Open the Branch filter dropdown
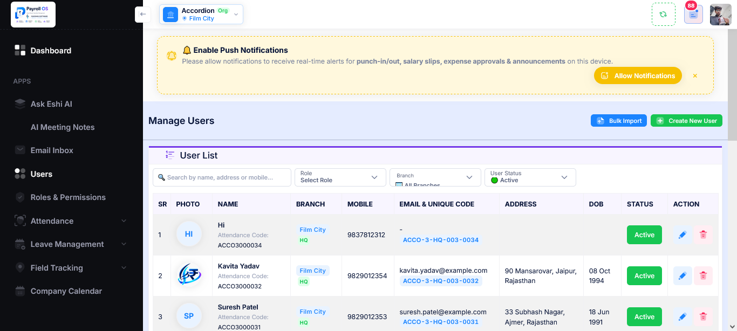The width and height of the screenshot is (737, 331). click(x=435, y=177)
